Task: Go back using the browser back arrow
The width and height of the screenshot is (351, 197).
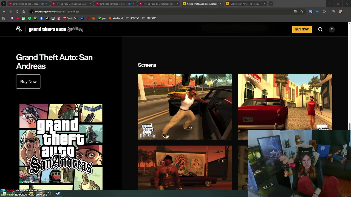Action: click(4, 11)
